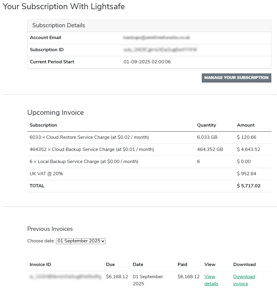The image size is (277, 290).
Task: Click the Download invoice link
Action: (244, 280)
